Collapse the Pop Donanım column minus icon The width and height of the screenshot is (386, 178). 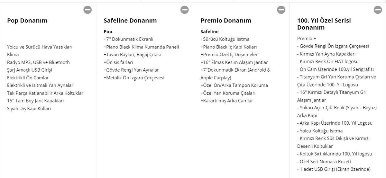87,10
